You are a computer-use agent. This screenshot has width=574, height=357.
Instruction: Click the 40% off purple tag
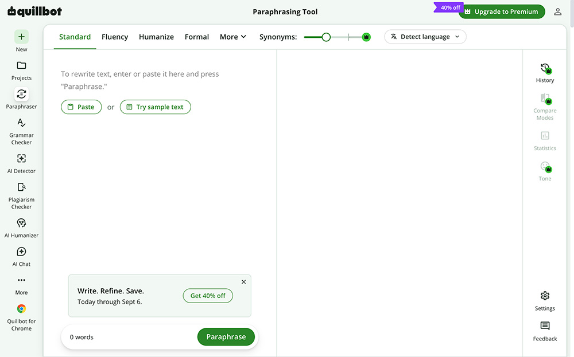click(x=449, y=7)
